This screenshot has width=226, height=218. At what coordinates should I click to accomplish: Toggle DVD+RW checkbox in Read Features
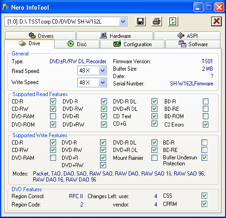click(104, 124)
